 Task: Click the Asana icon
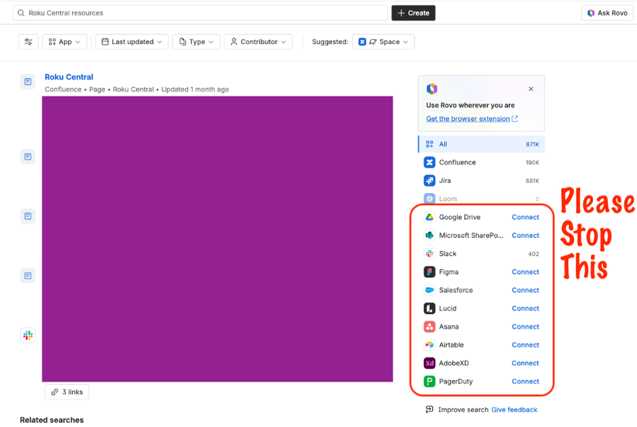click(x=429, y=327)
